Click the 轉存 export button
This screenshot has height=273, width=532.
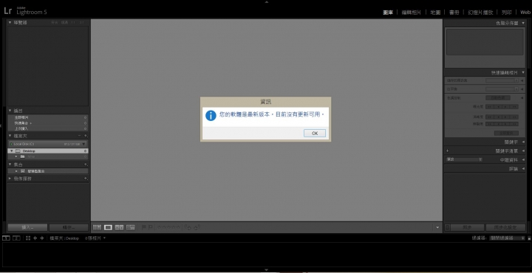(69, 227)
